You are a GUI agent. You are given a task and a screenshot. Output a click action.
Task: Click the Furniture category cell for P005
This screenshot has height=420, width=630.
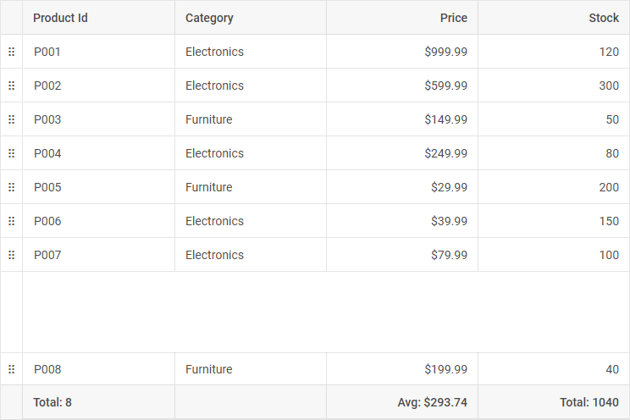point(208,187)
